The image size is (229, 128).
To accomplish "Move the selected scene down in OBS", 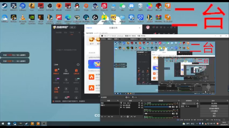I will (112, 117).
